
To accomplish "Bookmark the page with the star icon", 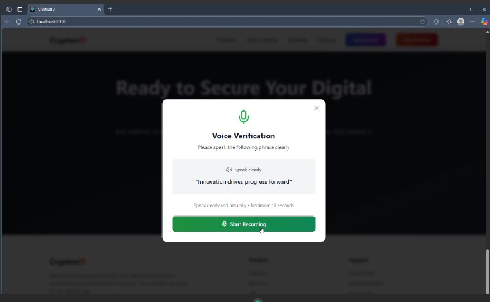I will click(422, 22).
